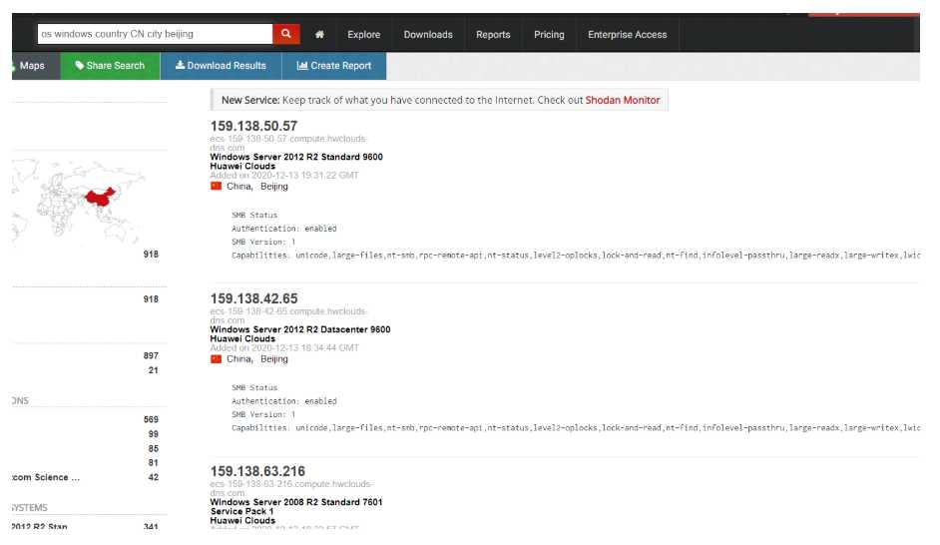This screenshot has width=940, height=545.
Task: Focus the search query input field
Action: point(156,34)
